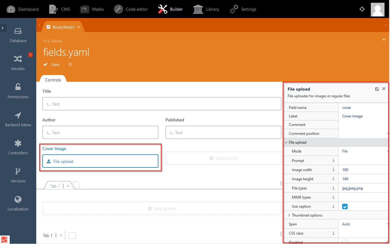Save the fields.yaml file

52,64
